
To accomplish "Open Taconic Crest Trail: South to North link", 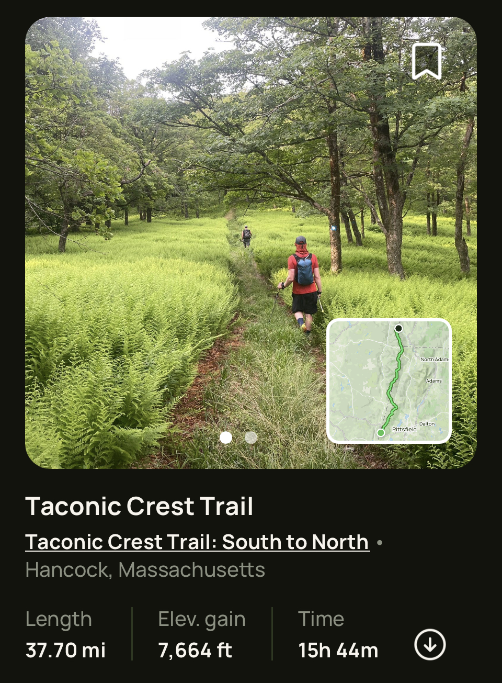I will tap(197, 542).
